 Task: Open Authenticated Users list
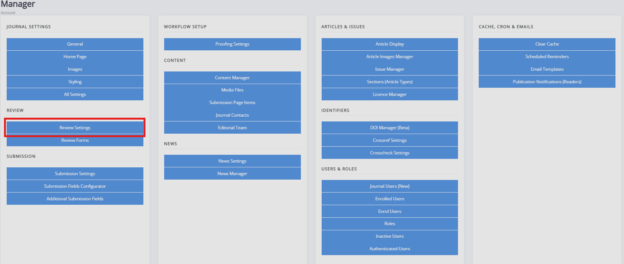pos(390,249)
